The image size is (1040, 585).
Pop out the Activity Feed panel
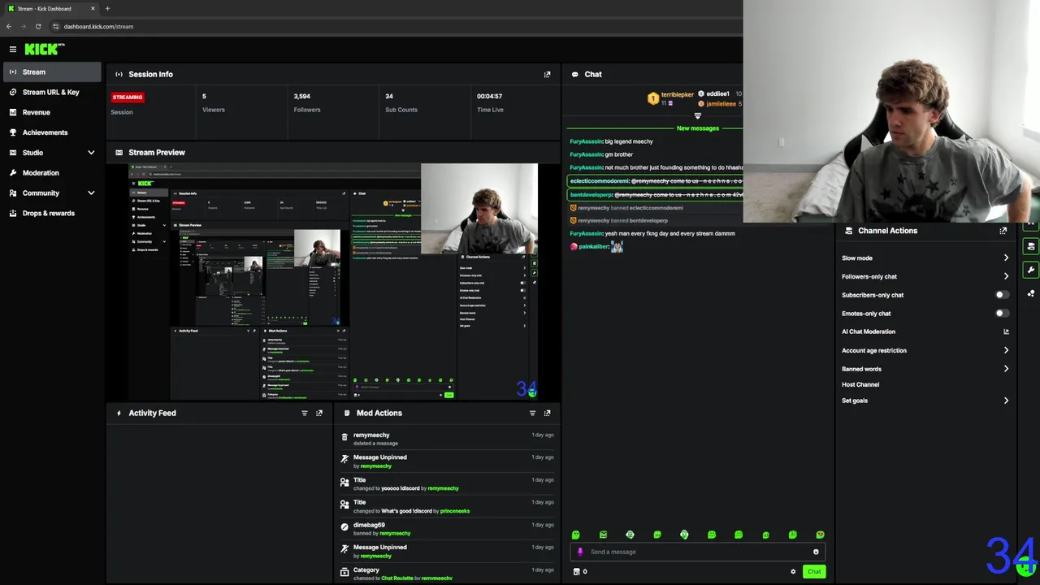click(319, 413)
